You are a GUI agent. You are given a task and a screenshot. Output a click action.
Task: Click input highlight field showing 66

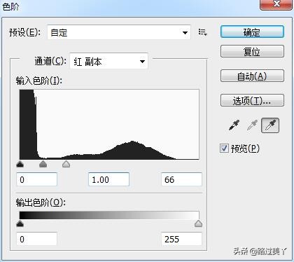pos(181,179)
